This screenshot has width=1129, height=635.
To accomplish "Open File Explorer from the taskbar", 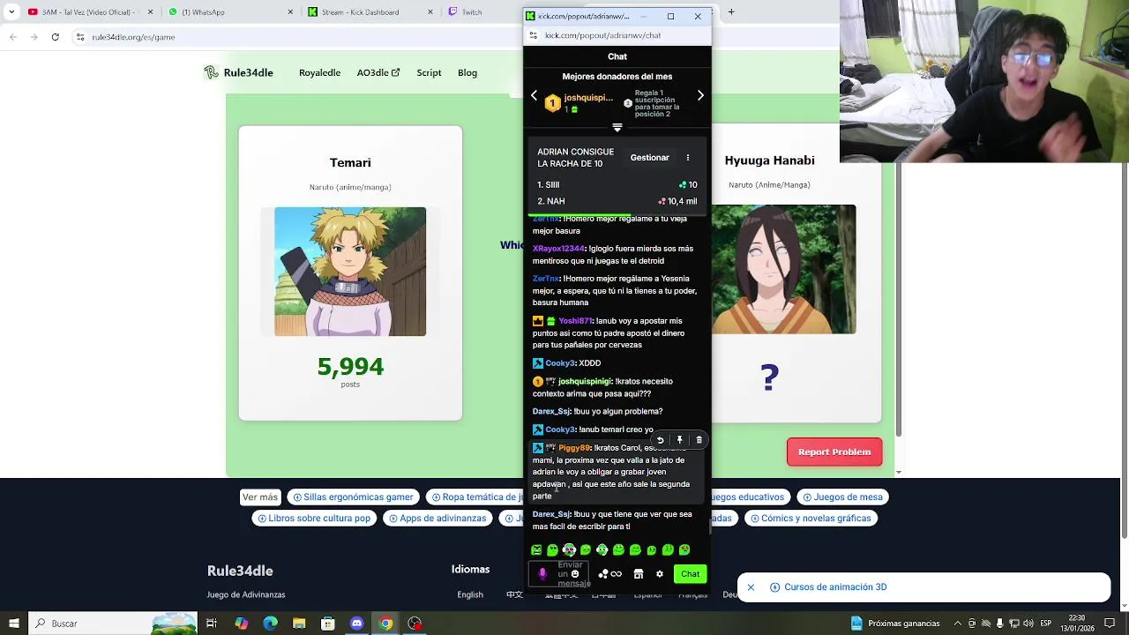I will pyautogui.click(x=299, y=624).
